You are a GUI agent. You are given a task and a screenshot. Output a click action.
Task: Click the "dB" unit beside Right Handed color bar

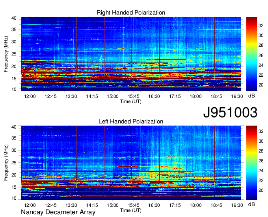point(251,96)
